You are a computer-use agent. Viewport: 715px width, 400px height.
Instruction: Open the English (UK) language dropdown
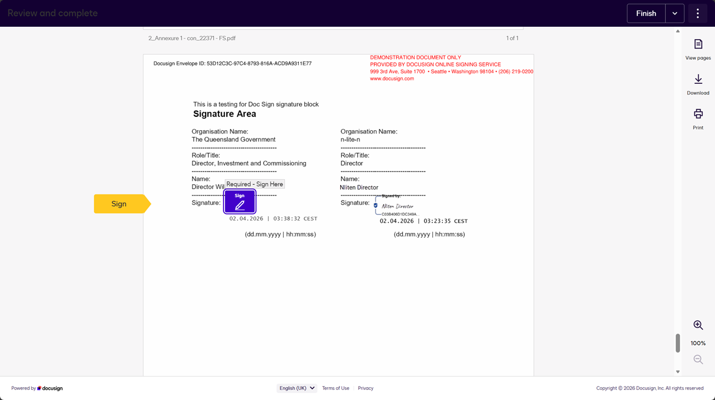click(297, 388)
